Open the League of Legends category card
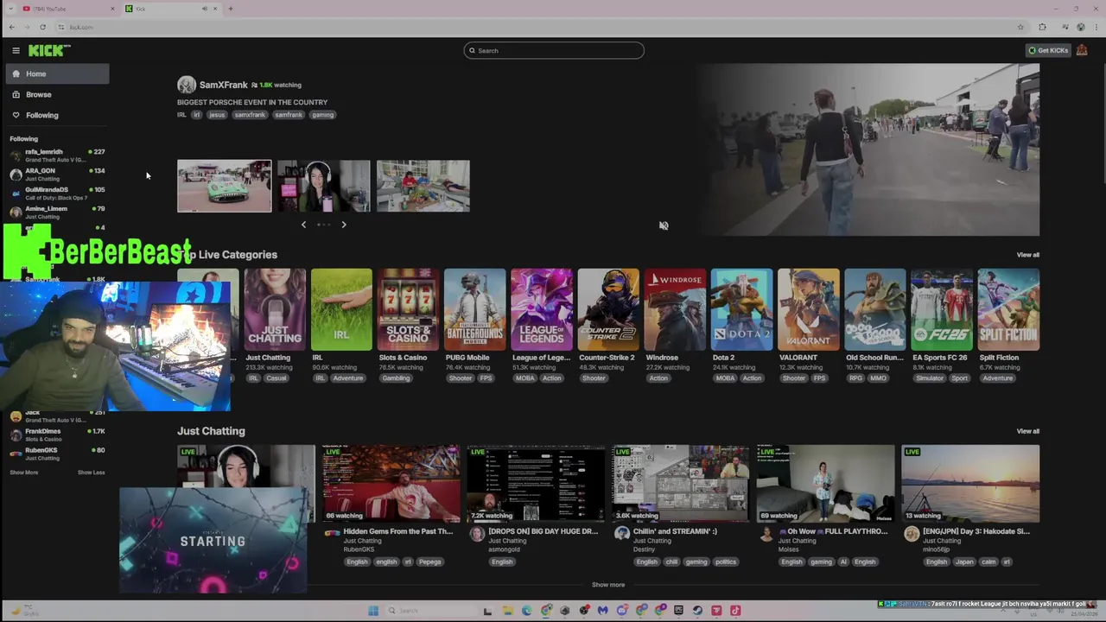This screenshot has width=1106, height=622. 542,309
